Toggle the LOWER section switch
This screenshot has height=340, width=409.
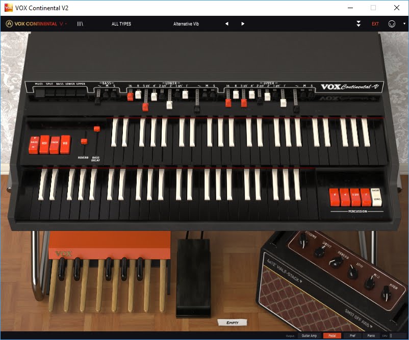[70, 92]
